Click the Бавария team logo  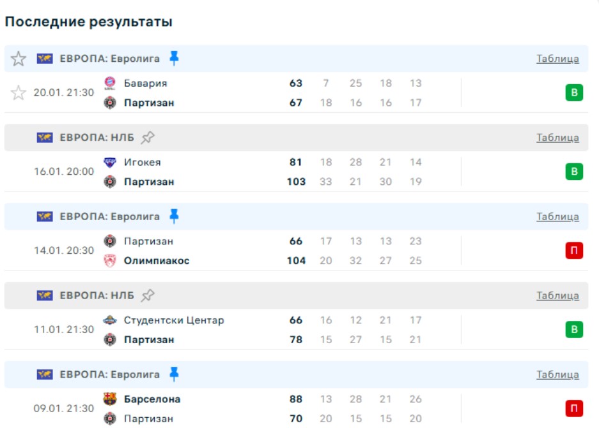tap(110, 83)
